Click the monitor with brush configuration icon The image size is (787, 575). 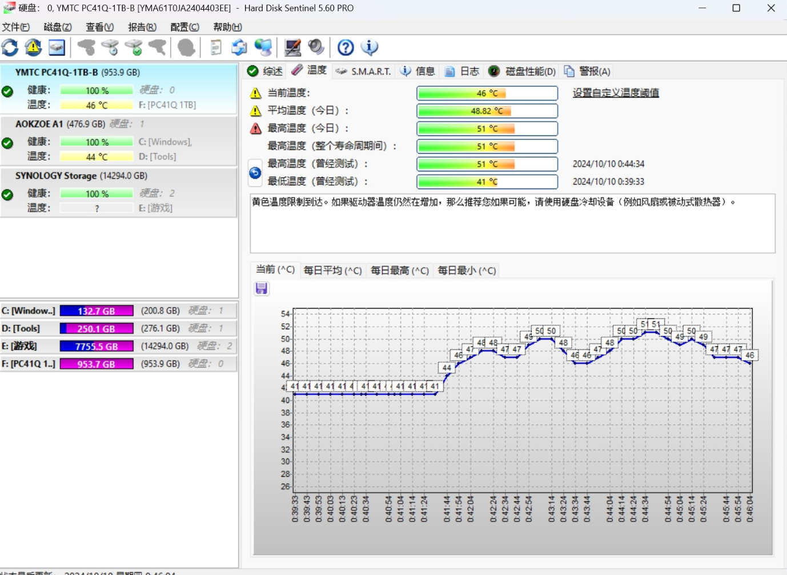pos(293,47)
